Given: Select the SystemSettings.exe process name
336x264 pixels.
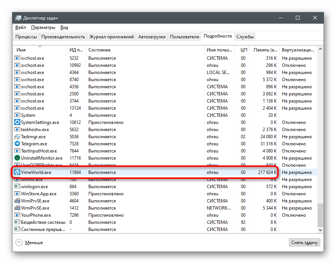Looking at the screenshot, I should (40, 122).
